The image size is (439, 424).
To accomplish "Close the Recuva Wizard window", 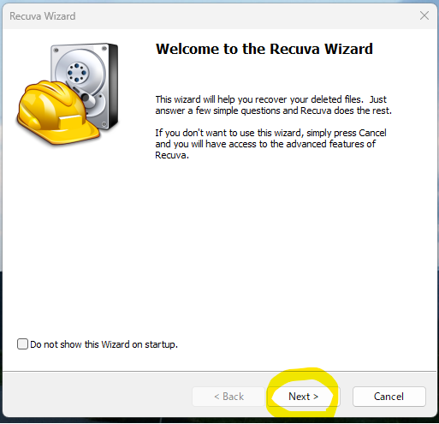I will [x=424, y=15].
